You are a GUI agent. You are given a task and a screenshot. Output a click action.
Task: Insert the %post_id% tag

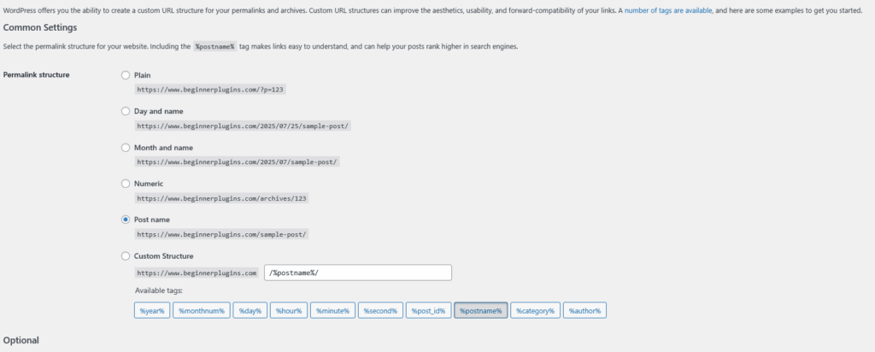pos(429,311)
